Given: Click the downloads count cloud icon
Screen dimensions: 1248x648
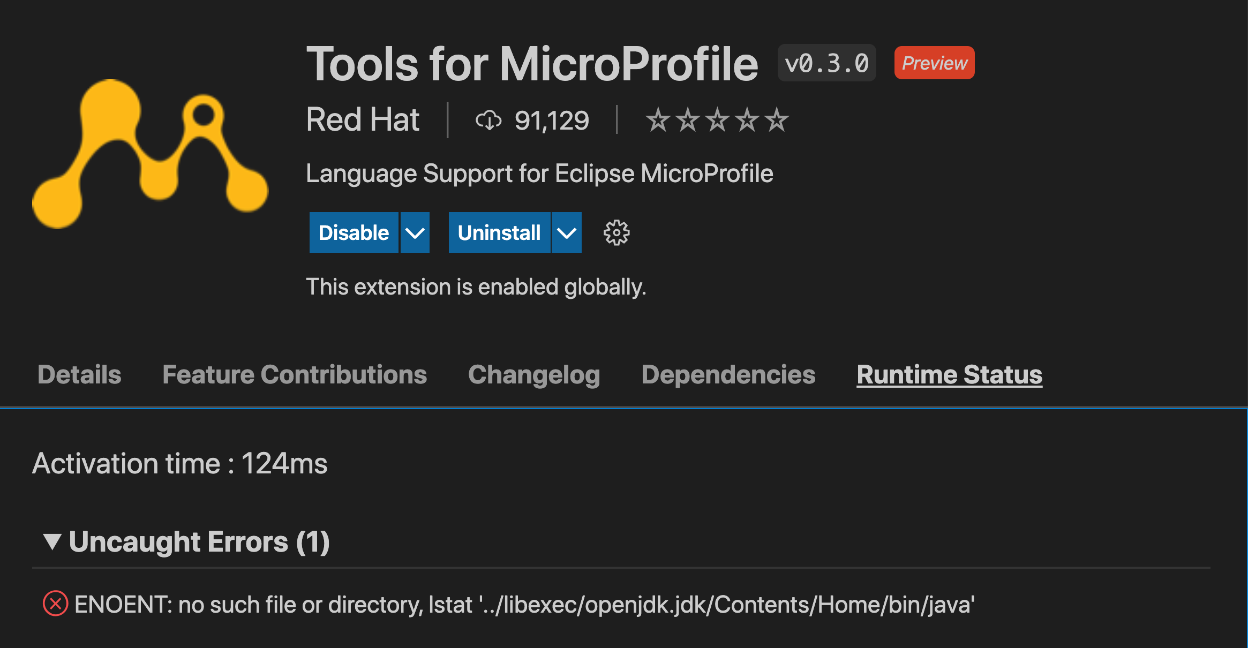Looking at the screenshot, I should tap(489, 119).
